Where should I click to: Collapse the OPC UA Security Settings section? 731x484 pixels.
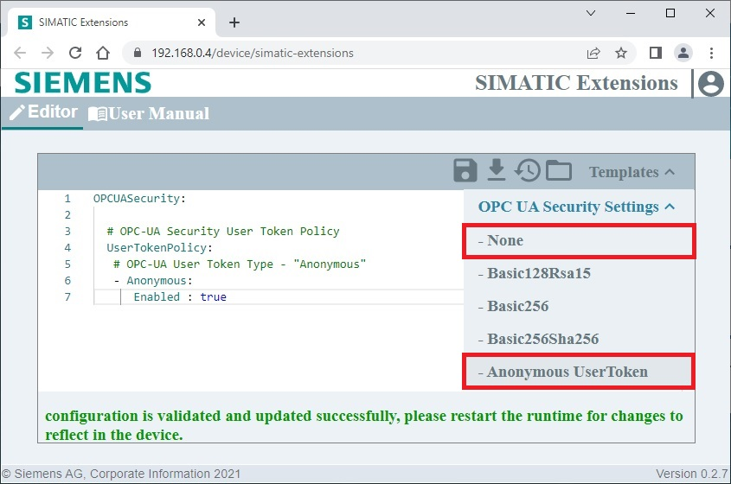coord(576,207)
